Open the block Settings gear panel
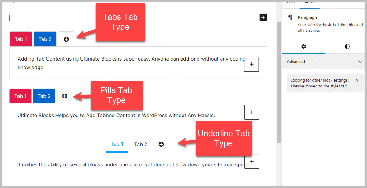 tap(303, 46)
